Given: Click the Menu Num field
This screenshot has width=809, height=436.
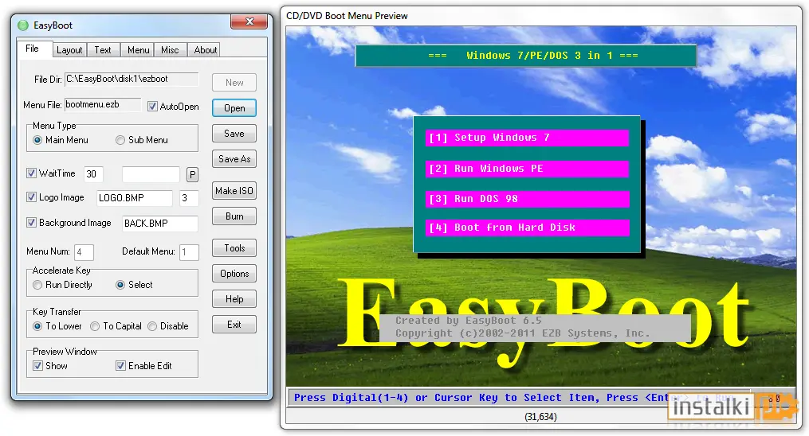Looking at the screenshot, I should [84, 251].
